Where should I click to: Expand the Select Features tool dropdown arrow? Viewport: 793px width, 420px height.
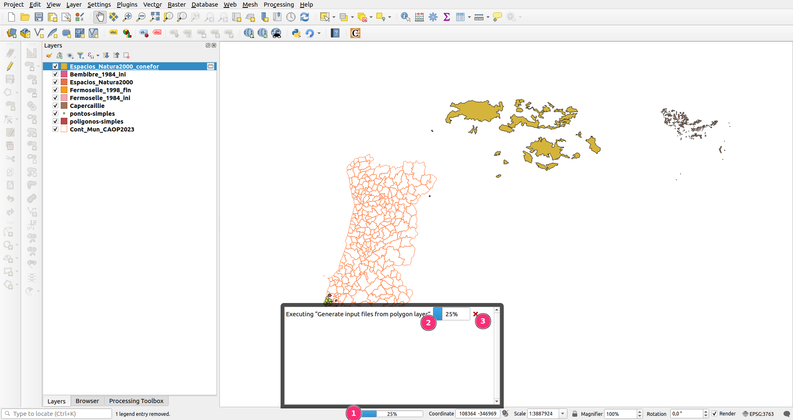pyautogui.click(x=334, y=17)
